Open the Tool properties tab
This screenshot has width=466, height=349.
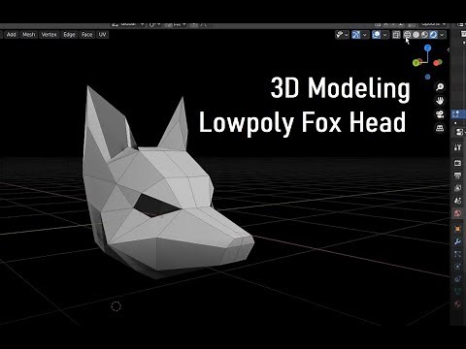(x=457, y=147)
